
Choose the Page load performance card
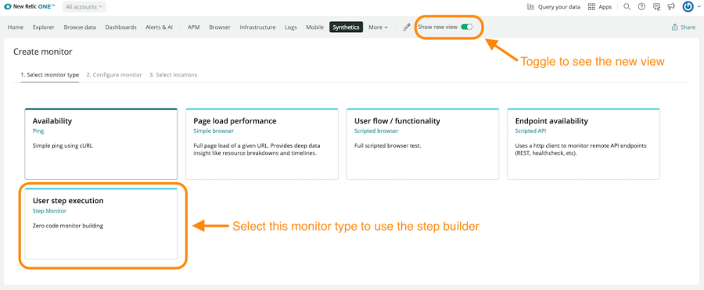pos(262,144)
